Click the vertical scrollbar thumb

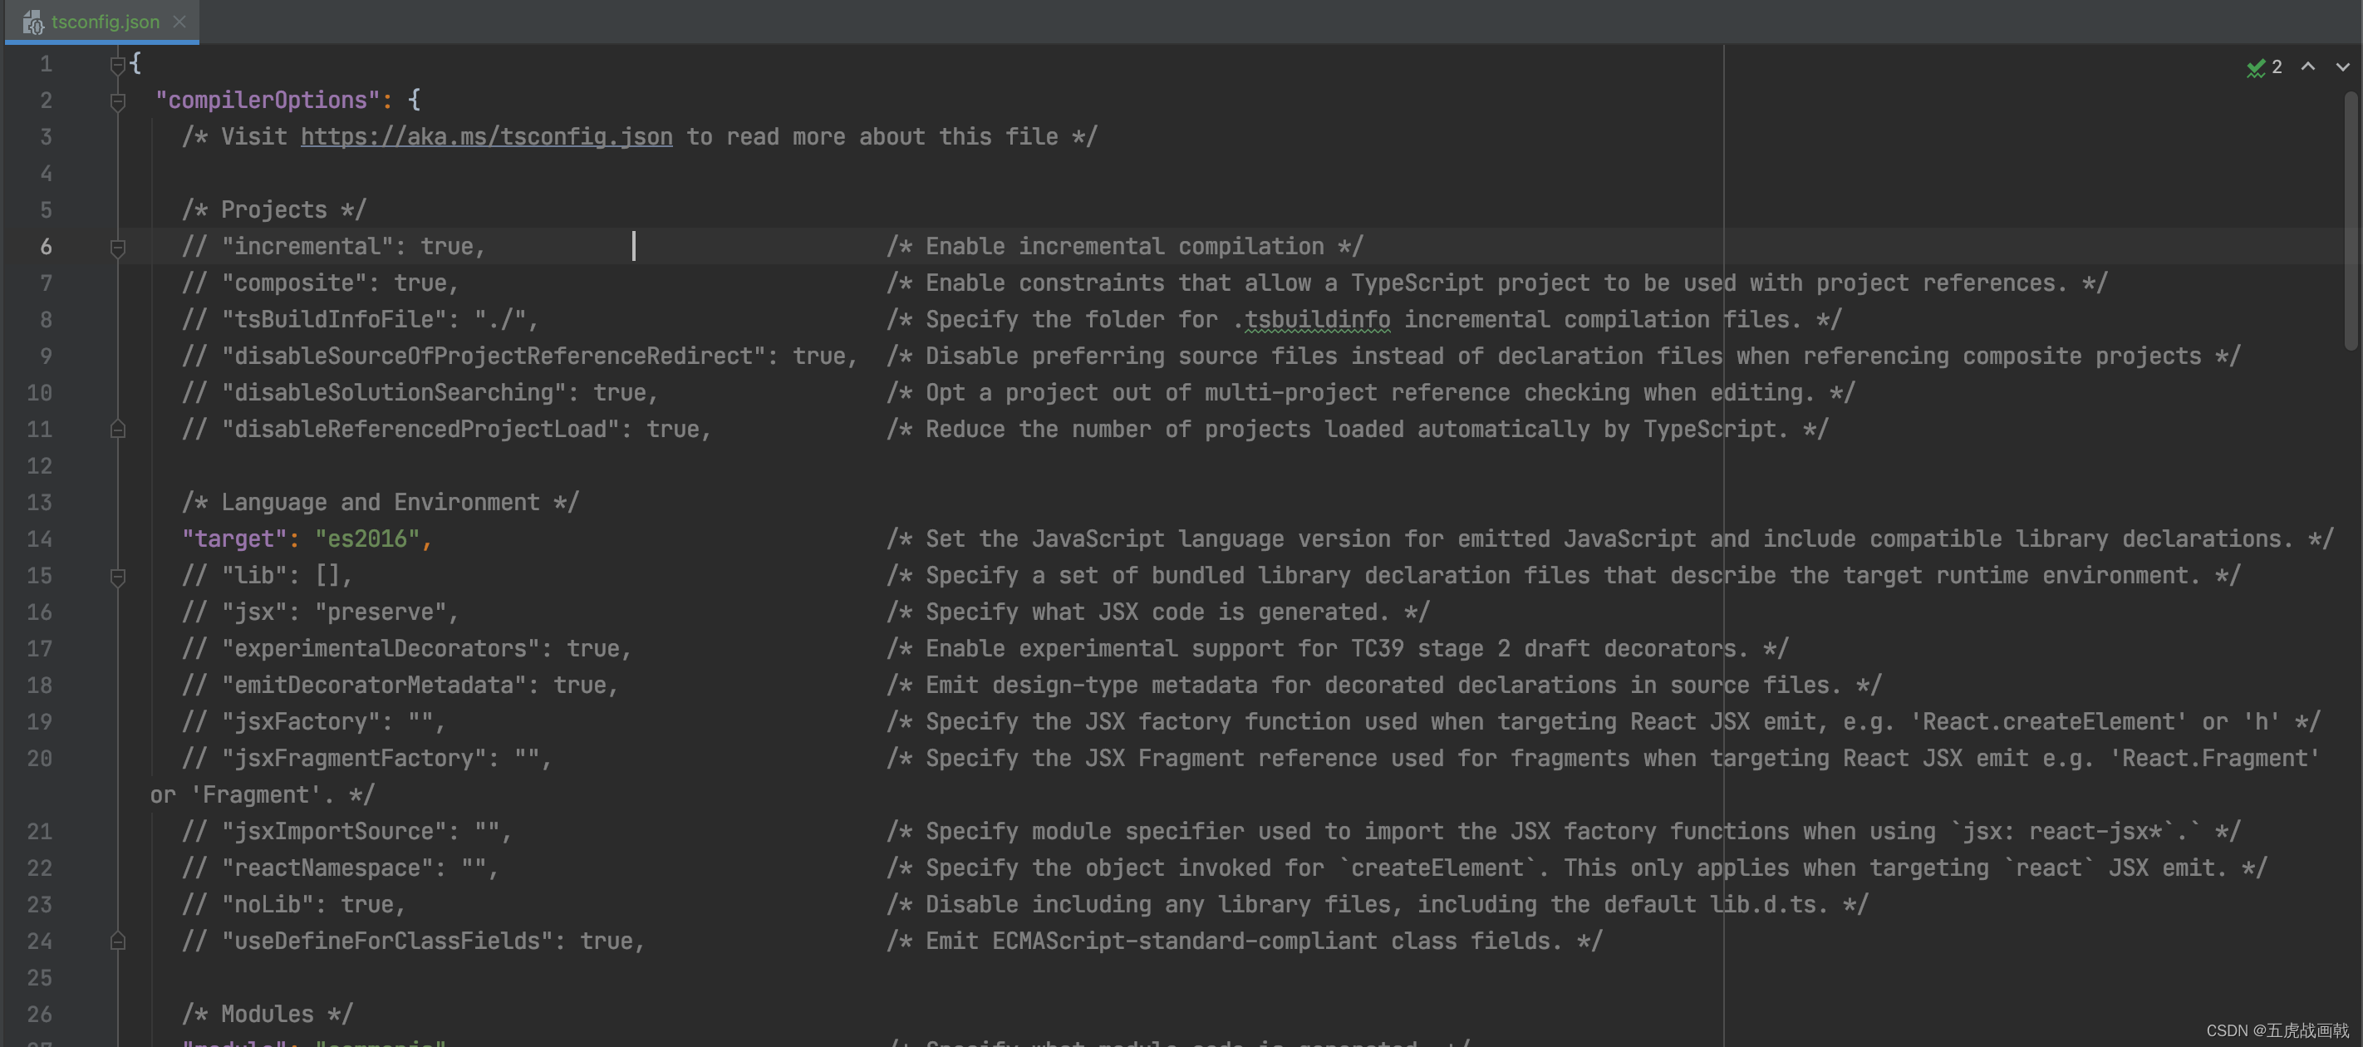(x=2351, y=220)
